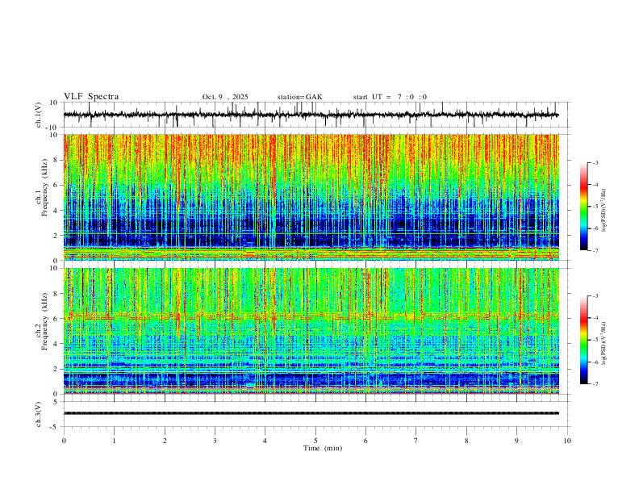Click the log(PSD) label beside ch.2 color scale
This screenshot has height=494, width=639.
click(x=604, y=344)
